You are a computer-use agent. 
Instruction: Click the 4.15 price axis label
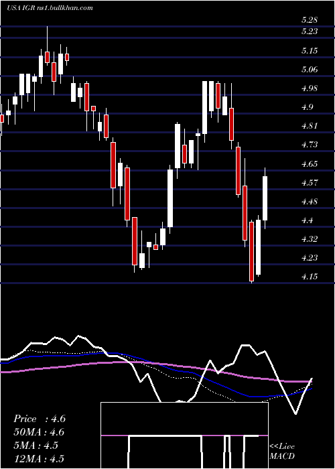pyautogui.click(x=309, y=277)
